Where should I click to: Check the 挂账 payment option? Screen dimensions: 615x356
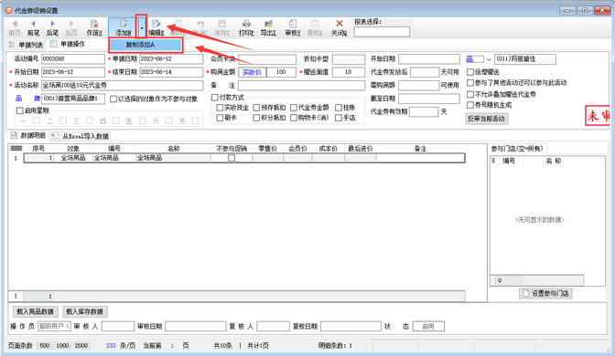pos(339,107)
